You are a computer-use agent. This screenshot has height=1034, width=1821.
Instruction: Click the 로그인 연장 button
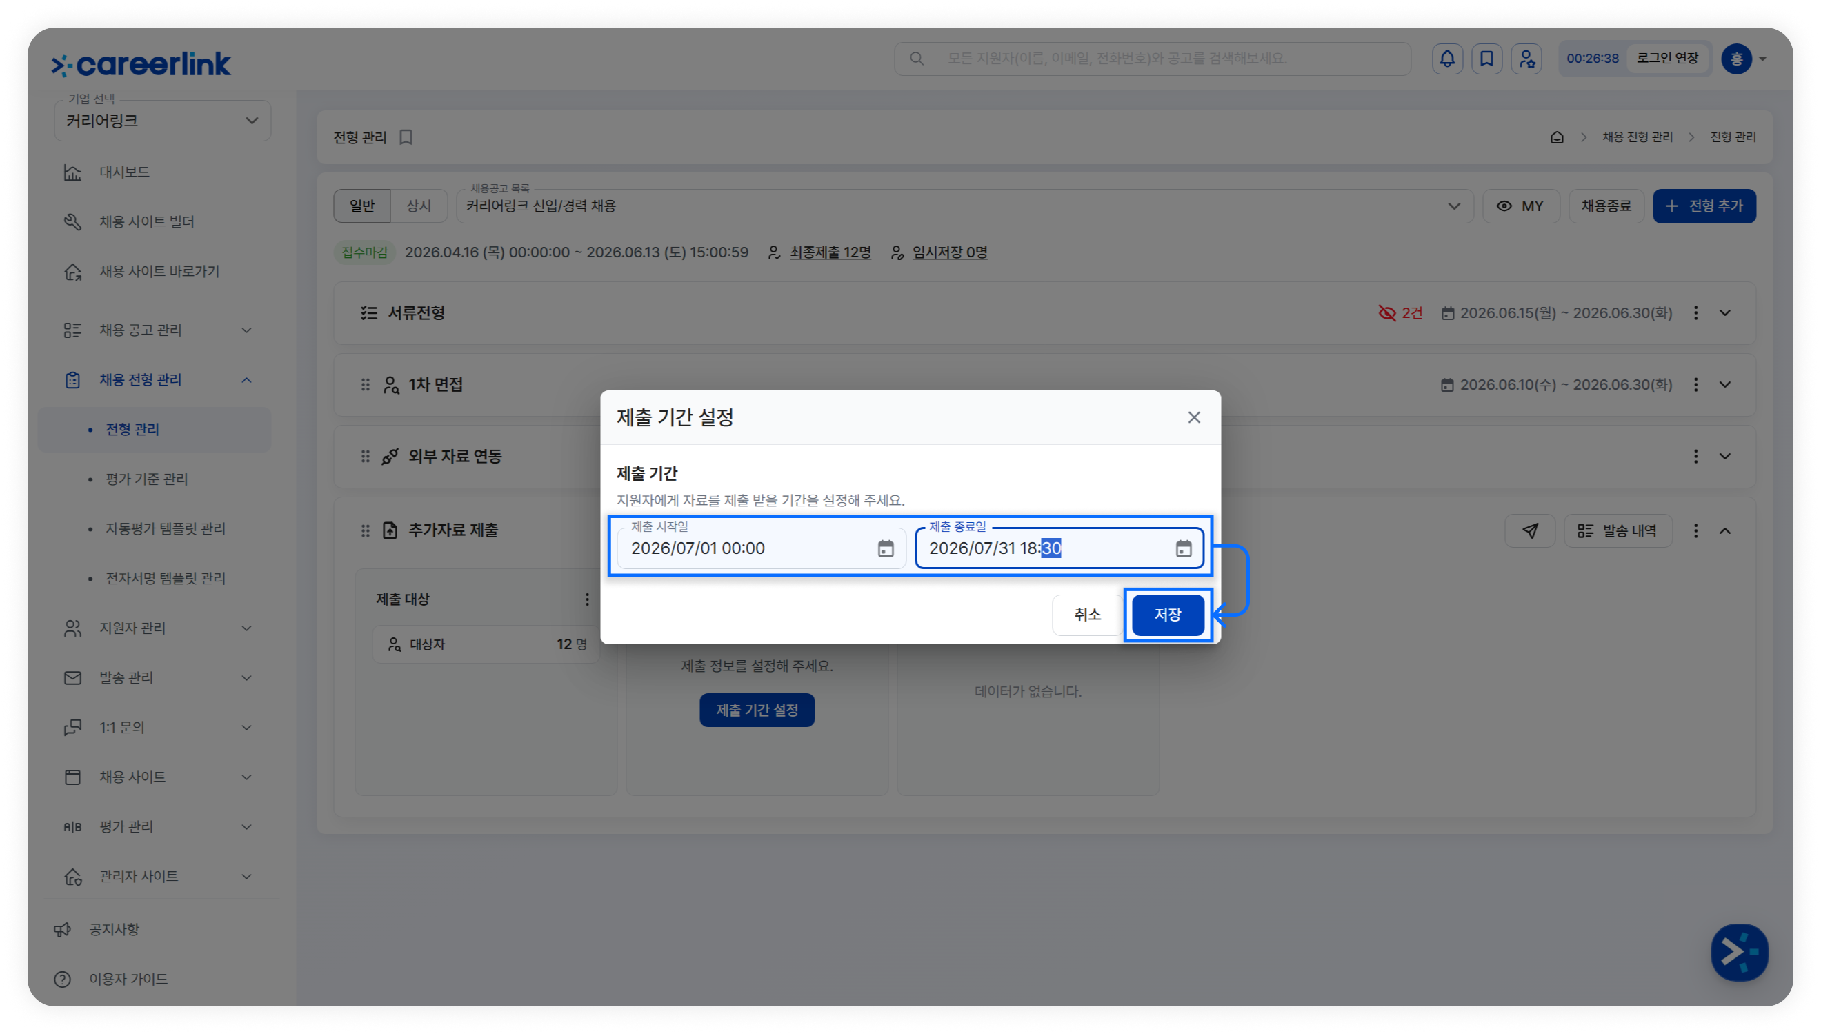point(1667,58)
